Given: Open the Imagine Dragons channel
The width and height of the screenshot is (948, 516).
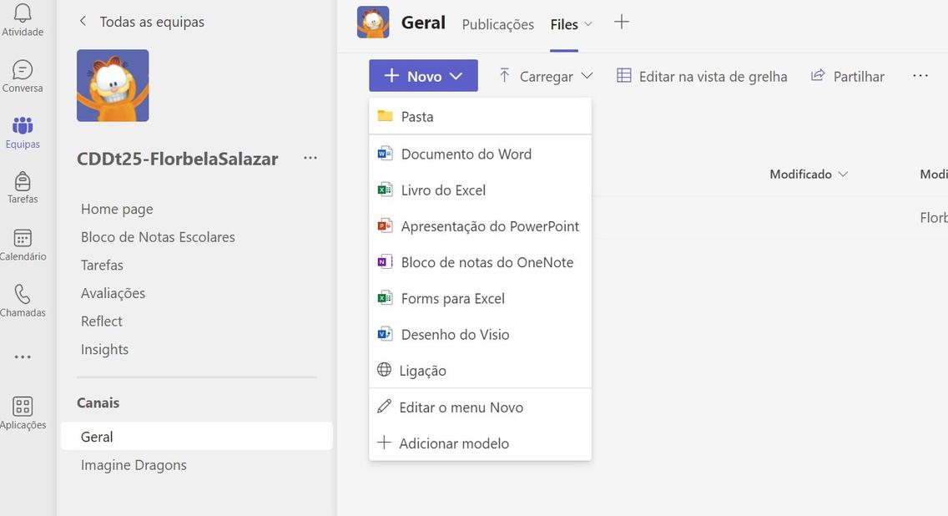Looking at the screenshot, I should click(134, 465).
